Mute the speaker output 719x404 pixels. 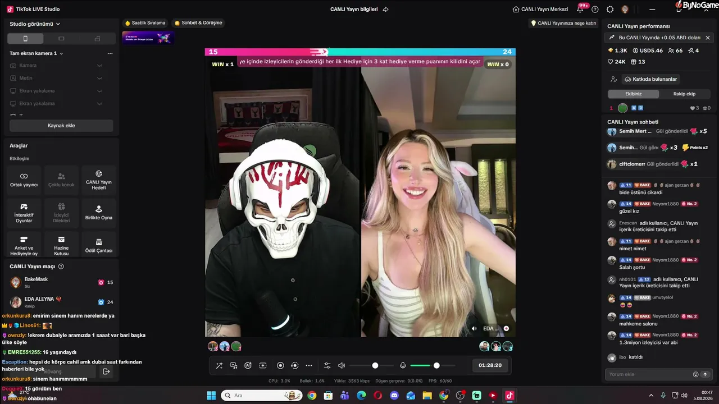click(x=342, y=366)
